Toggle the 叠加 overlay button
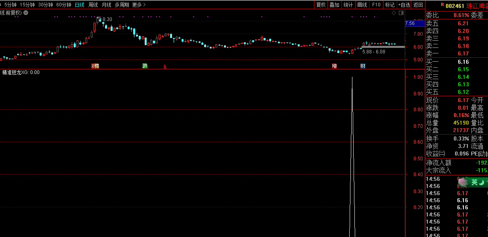 334,5
